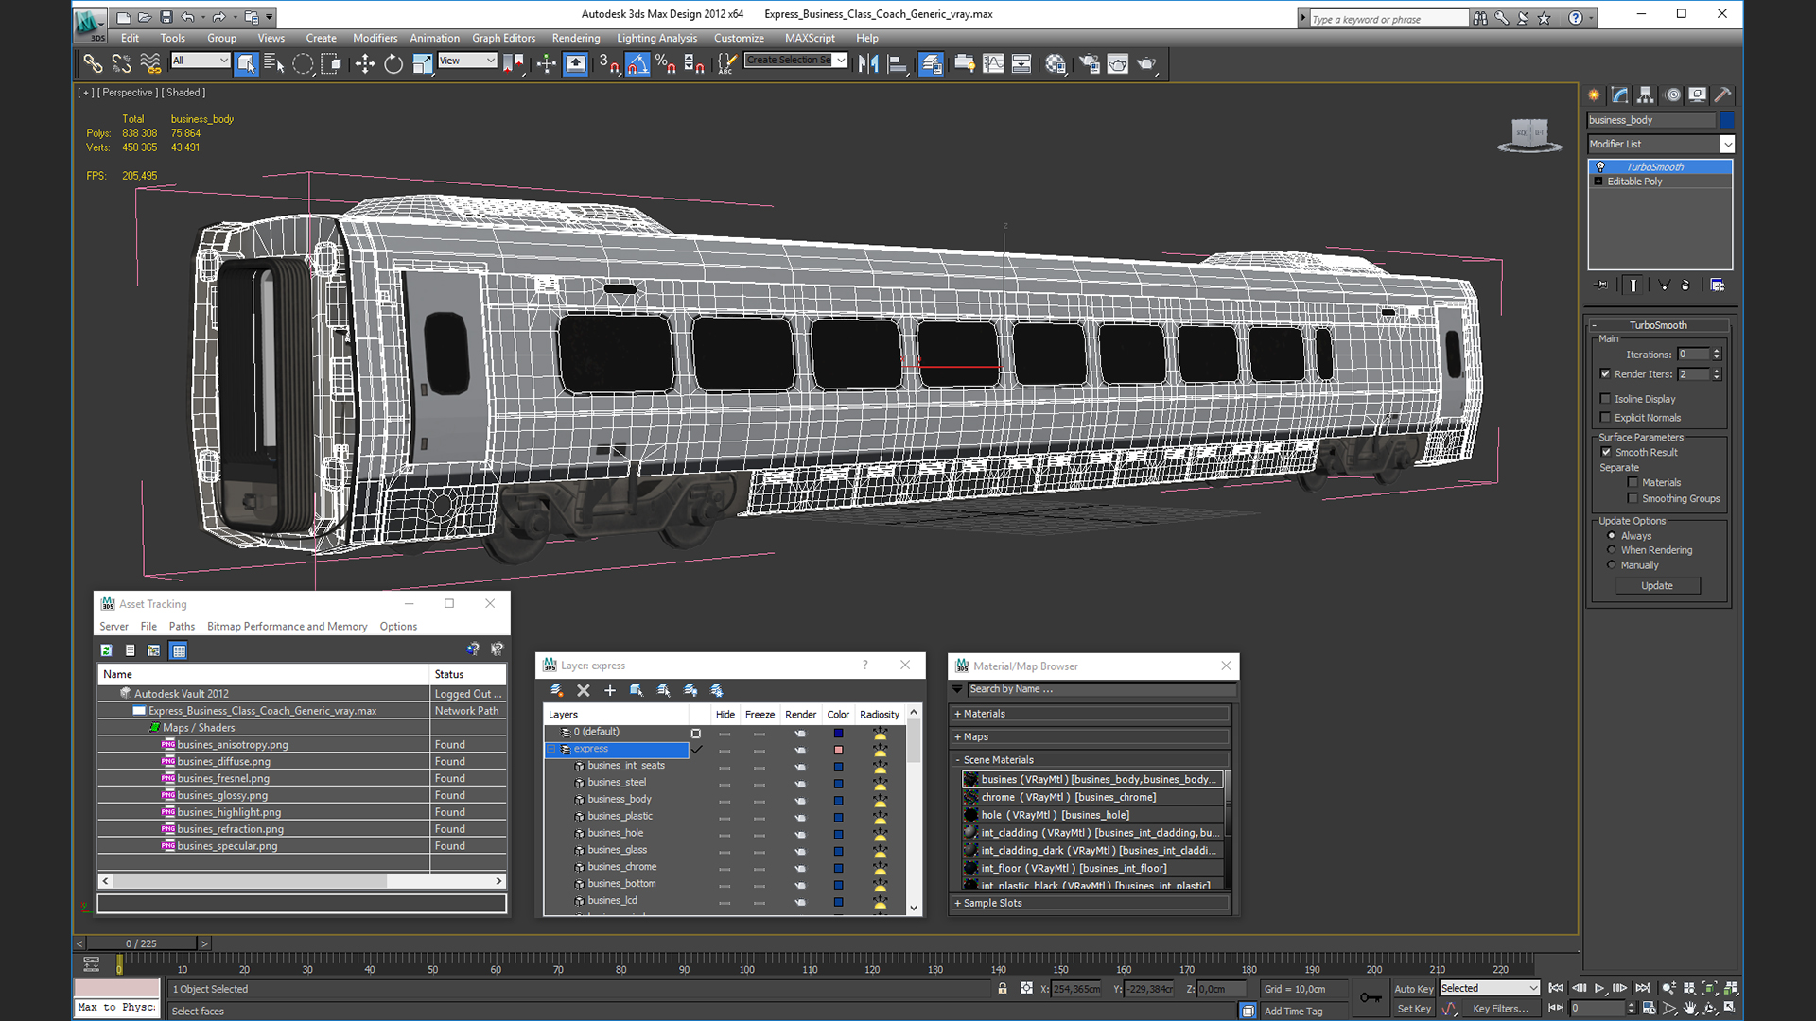This screenshot has width=1816, height=1021.
Task: Click the Render Setup teapot icon
Action: [x=1090, y=63]
